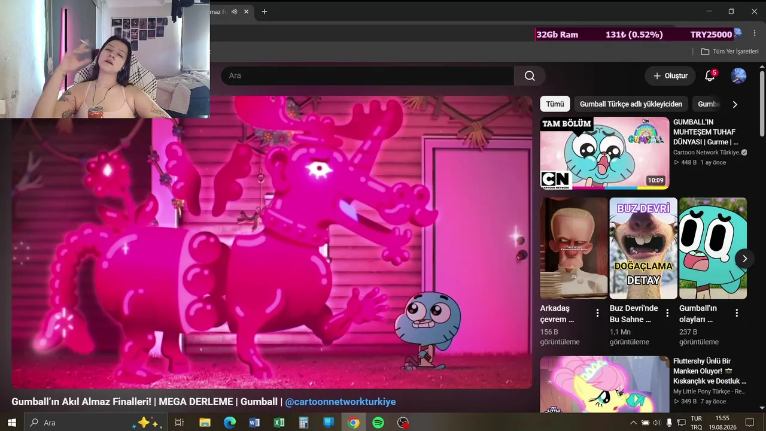
Task: Click the battery icon in system tray
Action: click(645, 423)
